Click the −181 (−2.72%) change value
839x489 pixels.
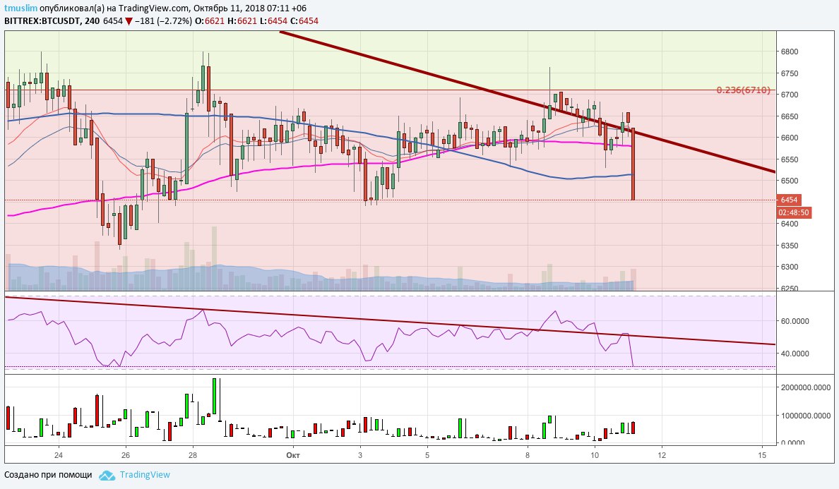click(x=163, y=21)
